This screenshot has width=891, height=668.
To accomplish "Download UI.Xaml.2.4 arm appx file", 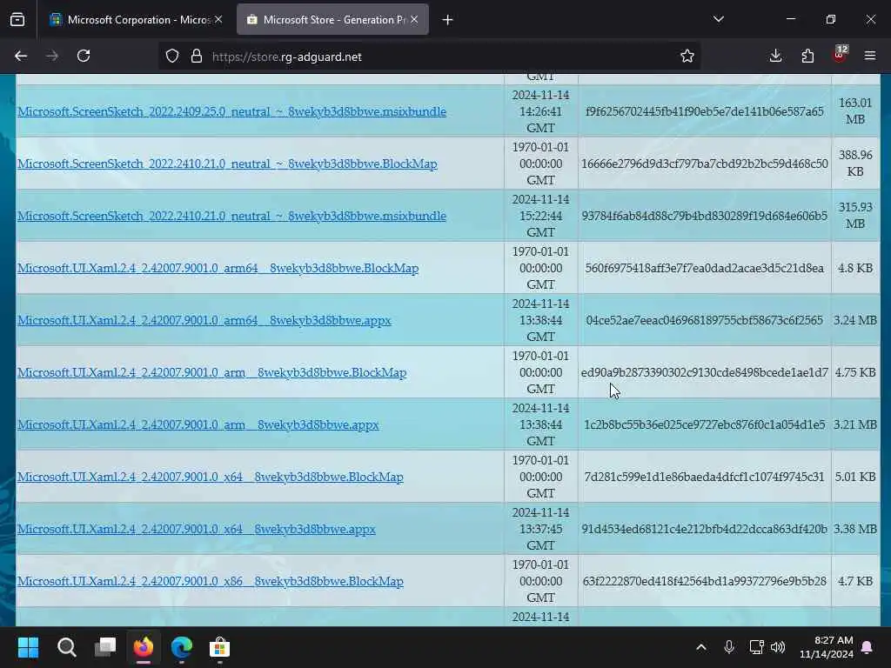I will [198, 424].
